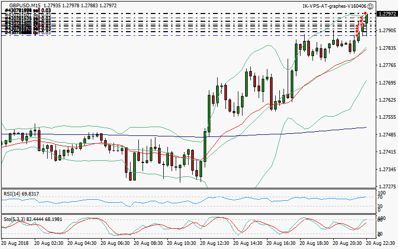Viewport: 398px width, 249px height.
Task: Click the RSI(14) indicator label
Action: (x=21, y=193)
